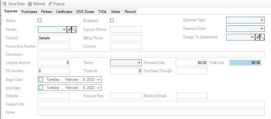Viewport: 271px width, 119px height.
Task: Click the magnifier icon next to Vendor
Action: pyautogui.click(x=74, y=29)
